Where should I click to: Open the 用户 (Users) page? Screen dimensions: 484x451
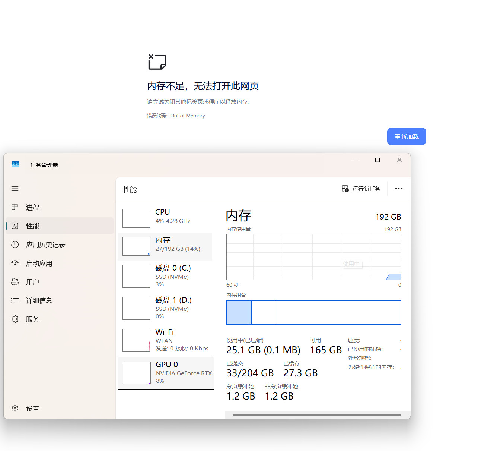60,282
